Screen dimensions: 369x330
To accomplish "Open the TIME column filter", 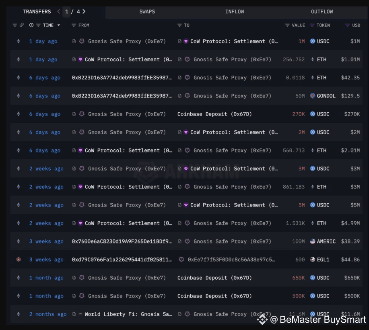I will click(x=38, y=25).
